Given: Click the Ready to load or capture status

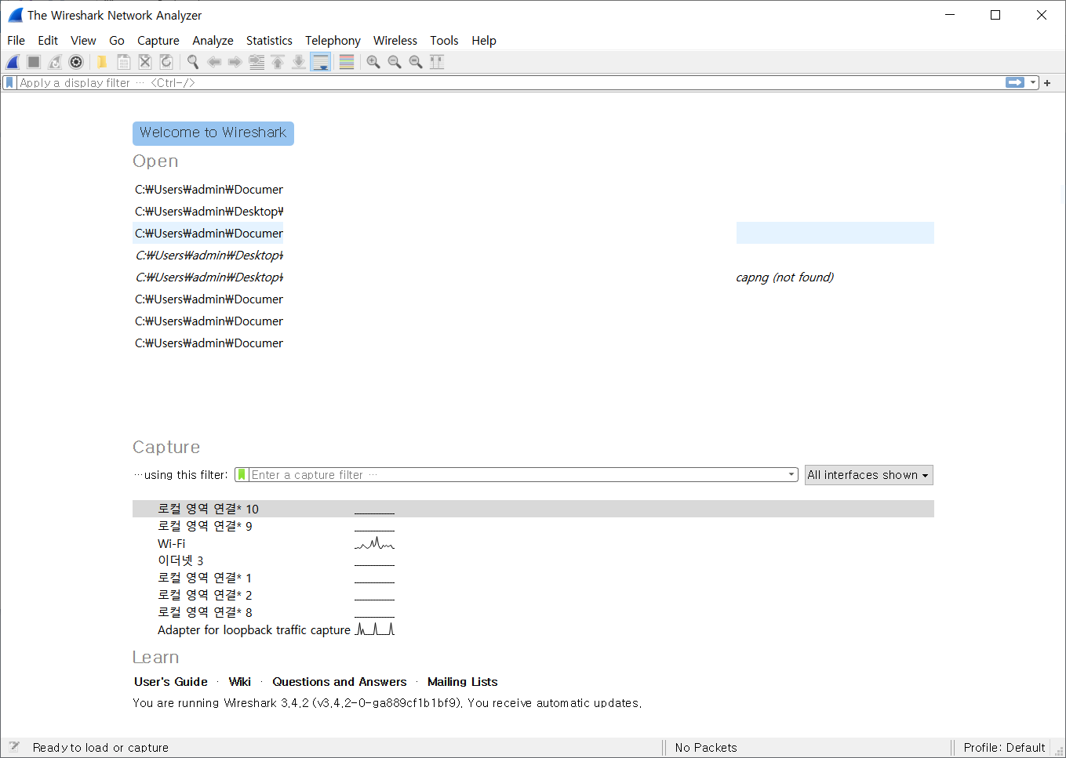Looking at the screenshot, I should (100, 748).
